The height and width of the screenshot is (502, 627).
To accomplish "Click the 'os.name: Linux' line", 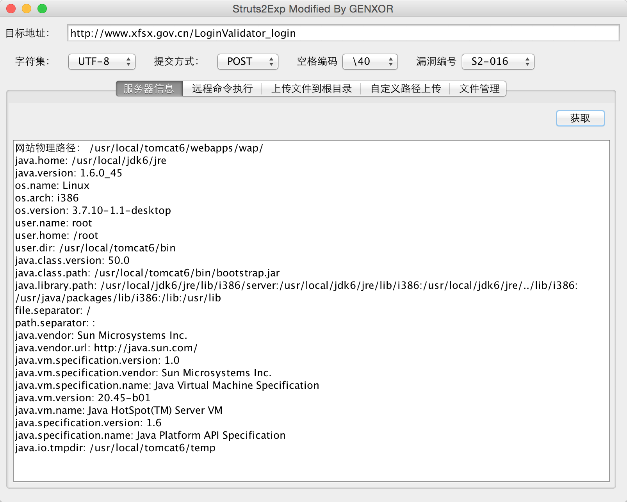I will 52,185.
